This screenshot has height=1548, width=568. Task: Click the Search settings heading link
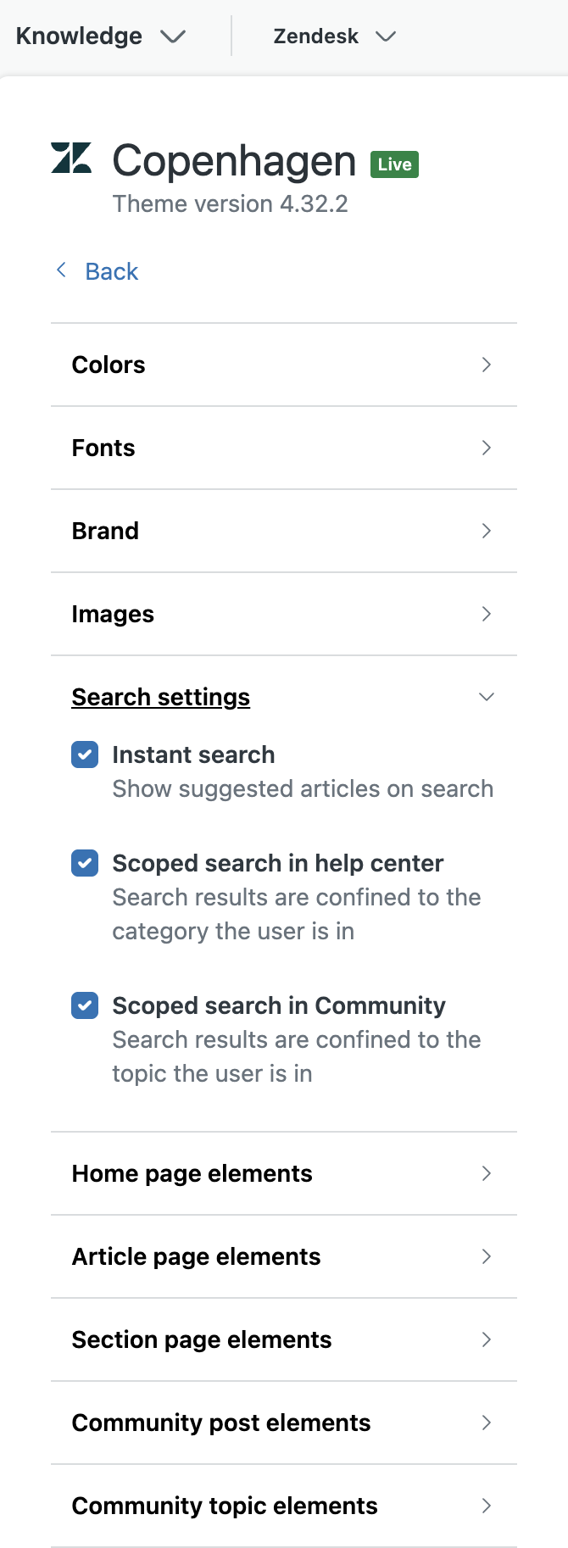coord(161,697)
